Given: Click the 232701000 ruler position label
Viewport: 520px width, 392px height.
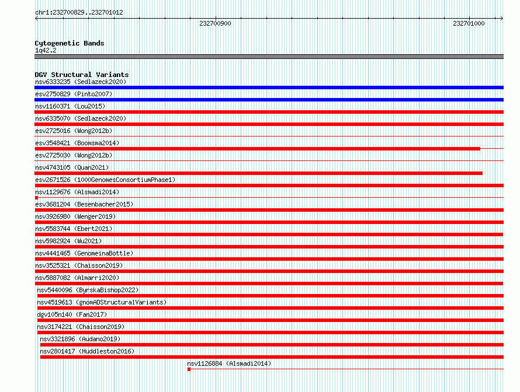Looking at the screenshot, I should 469,23.
